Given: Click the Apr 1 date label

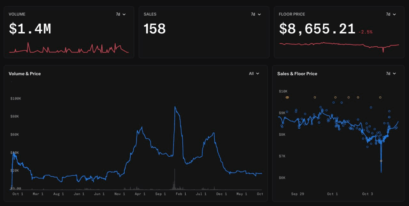Looking at the screenshot, I should [x=140, y=194].
